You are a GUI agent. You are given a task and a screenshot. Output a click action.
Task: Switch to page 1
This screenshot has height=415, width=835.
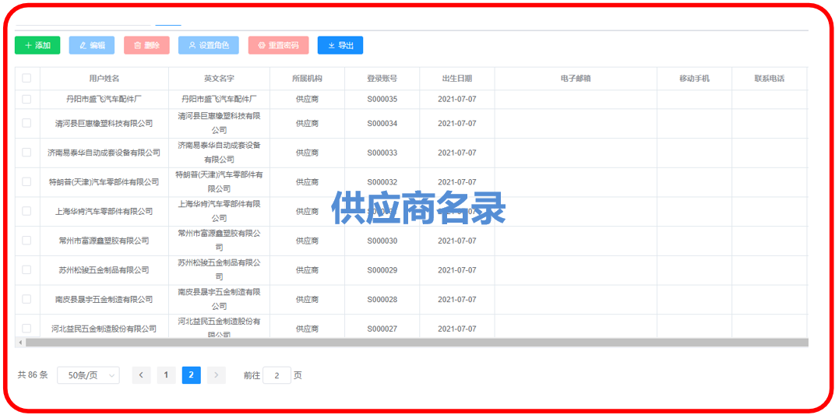click(x=166, y=375)
